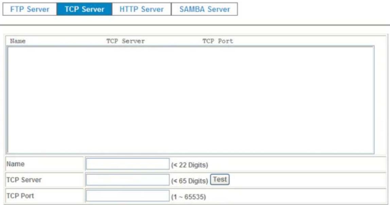The width and height of the screenshot is (390, 205).
Task: Switch to the FTP Server tab
Action: (x=30, y=9)
